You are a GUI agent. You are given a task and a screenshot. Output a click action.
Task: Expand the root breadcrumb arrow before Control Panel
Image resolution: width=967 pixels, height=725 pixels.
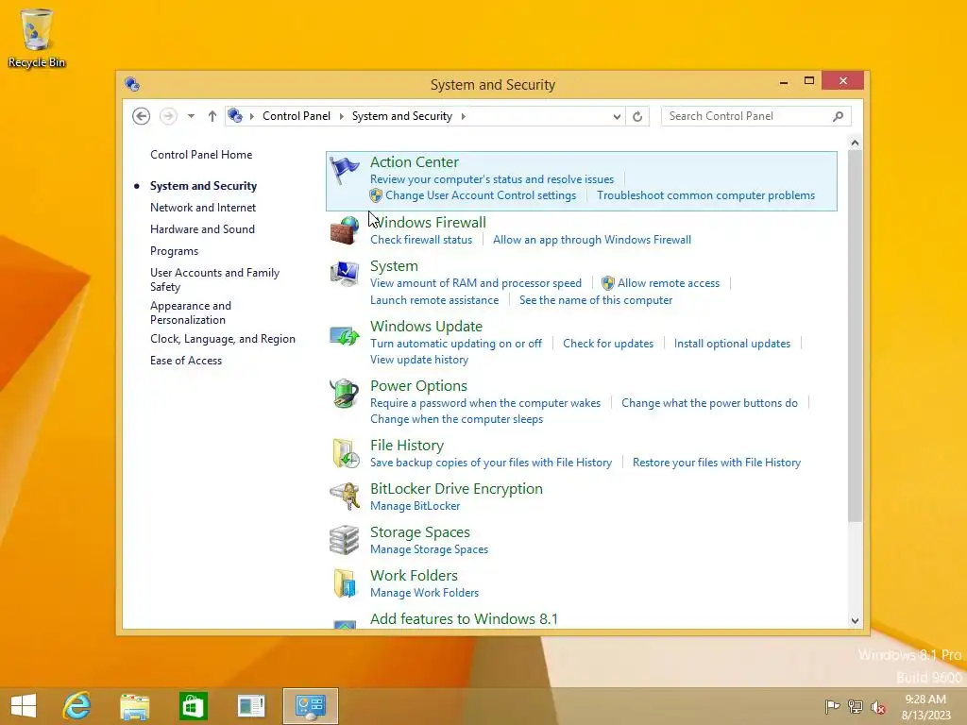tap(251, 116)
